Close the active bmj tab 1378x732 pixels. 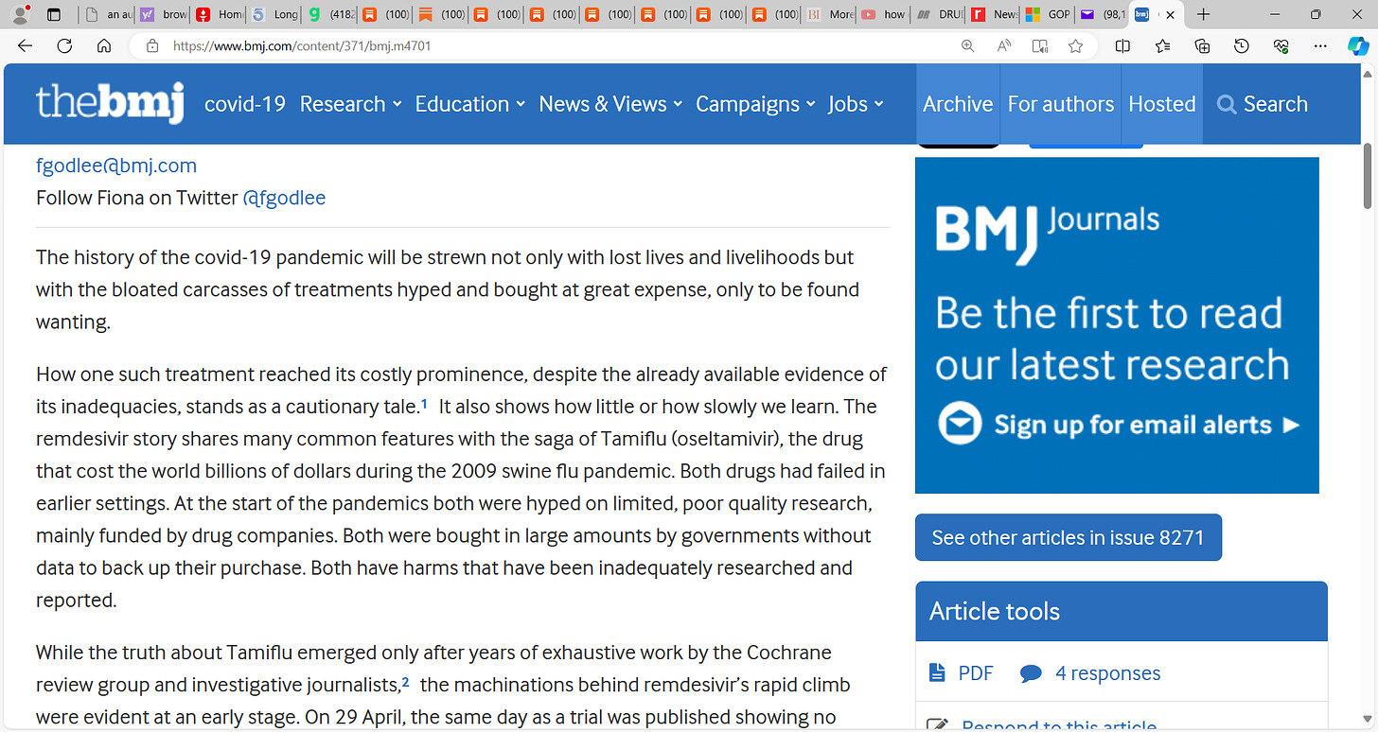[x=1171, y=14]
